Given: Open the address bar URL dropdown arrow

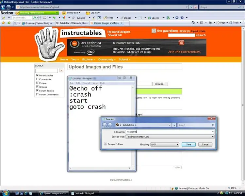Looking at the screenshot, I should (x=187, y=7).
